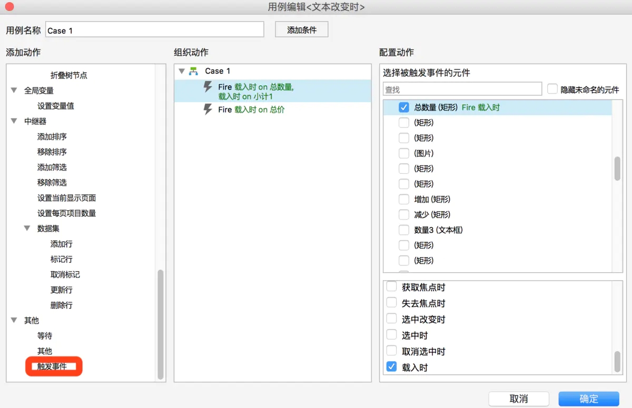The height and width of the screenshot is (408, 632).
Task: Cancel the dialog with 取消
Action: click(519, 399)
